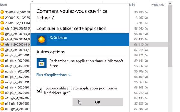The height and width of the screenshot is (112, 180).
Task: Select the XyGrib.exe sun icon
Action: tap(42, 40)
